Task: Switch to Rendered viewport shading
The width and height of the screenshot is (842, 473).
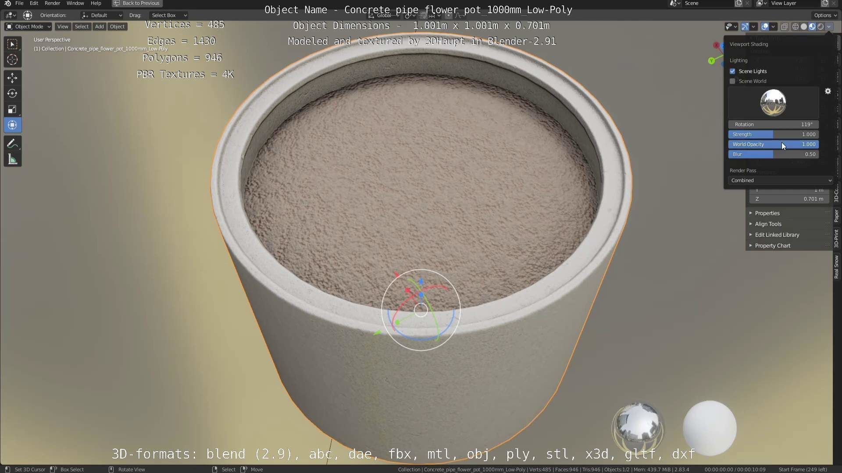Action: (821, 27)
